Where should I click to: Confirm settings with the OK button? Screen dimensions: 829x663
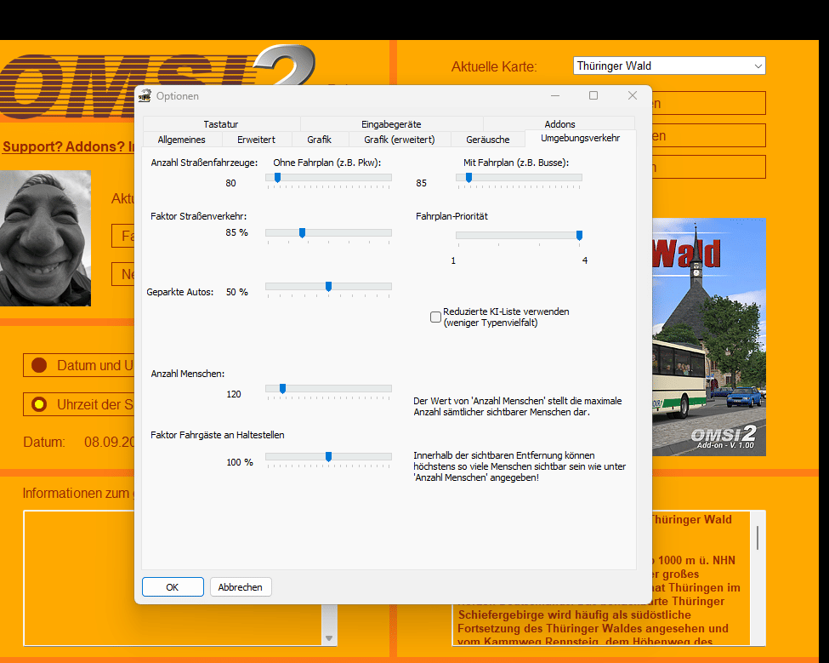click(173, 587)
